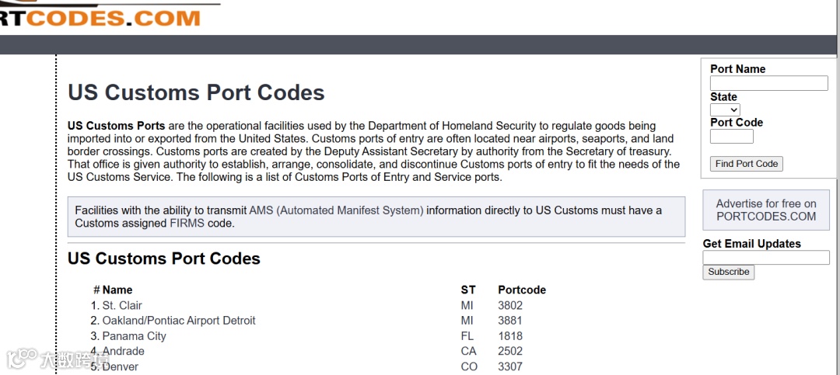The height and width of the screenshot is (375, 840).
Task: Open the Oakland/Pontiac Airport Detroit link
Action: click(179, 321)
